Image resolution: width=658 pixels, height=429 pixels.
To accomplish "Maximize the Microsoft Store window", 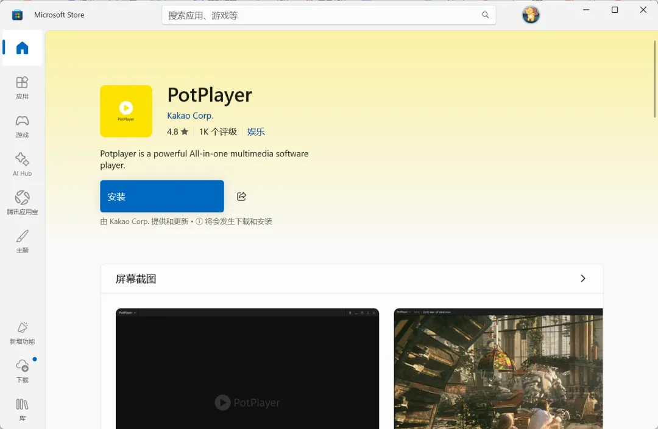I will [615, 10].
